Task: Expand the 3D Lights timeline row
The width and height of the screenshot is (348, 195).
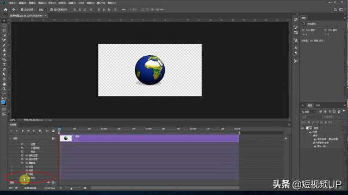Action: 12,167
